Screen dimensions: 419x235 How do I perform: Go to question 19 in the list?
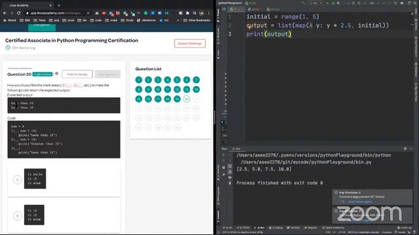pyautogui.click(x=177, y=99)
